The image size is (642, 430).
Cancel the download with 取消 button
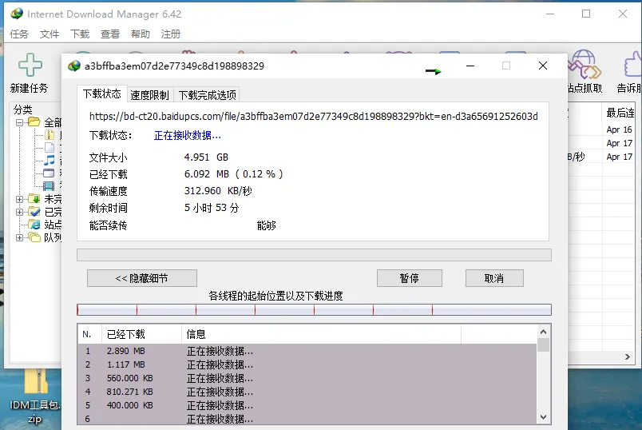[x=494, y=278]
